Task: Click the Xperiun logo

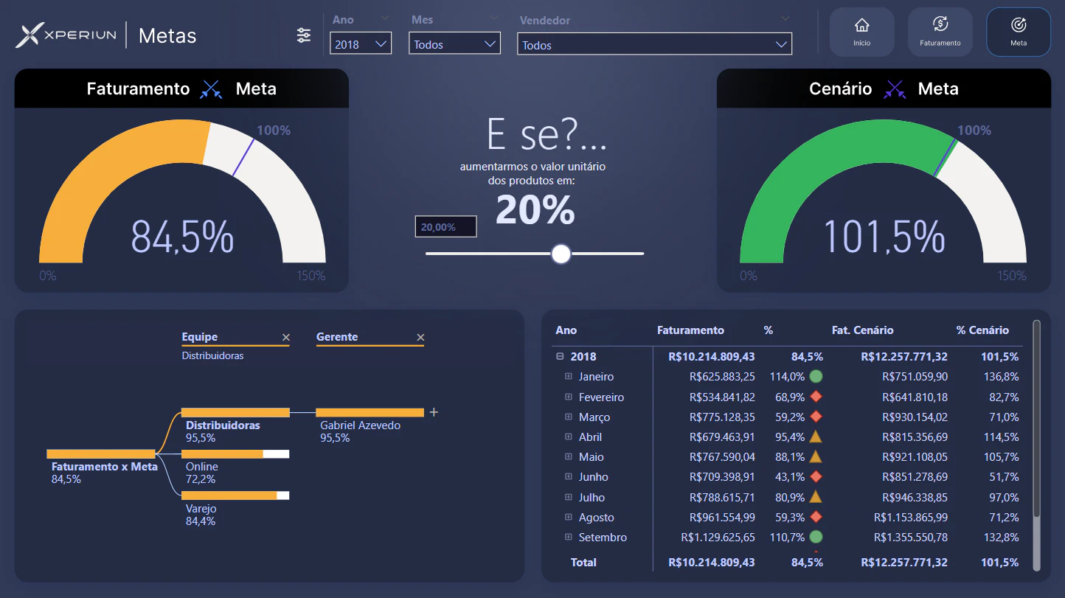Action: 66,35
